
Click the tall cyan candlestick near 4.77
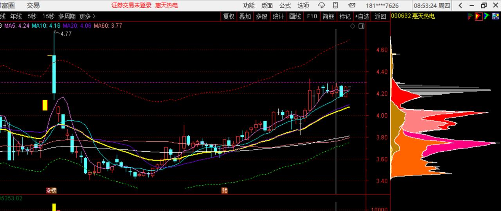(54, 74)
